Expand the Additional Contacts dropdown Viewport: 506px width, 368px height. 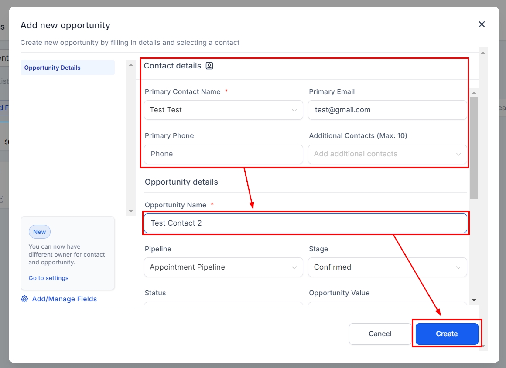(x=387, y=154)
